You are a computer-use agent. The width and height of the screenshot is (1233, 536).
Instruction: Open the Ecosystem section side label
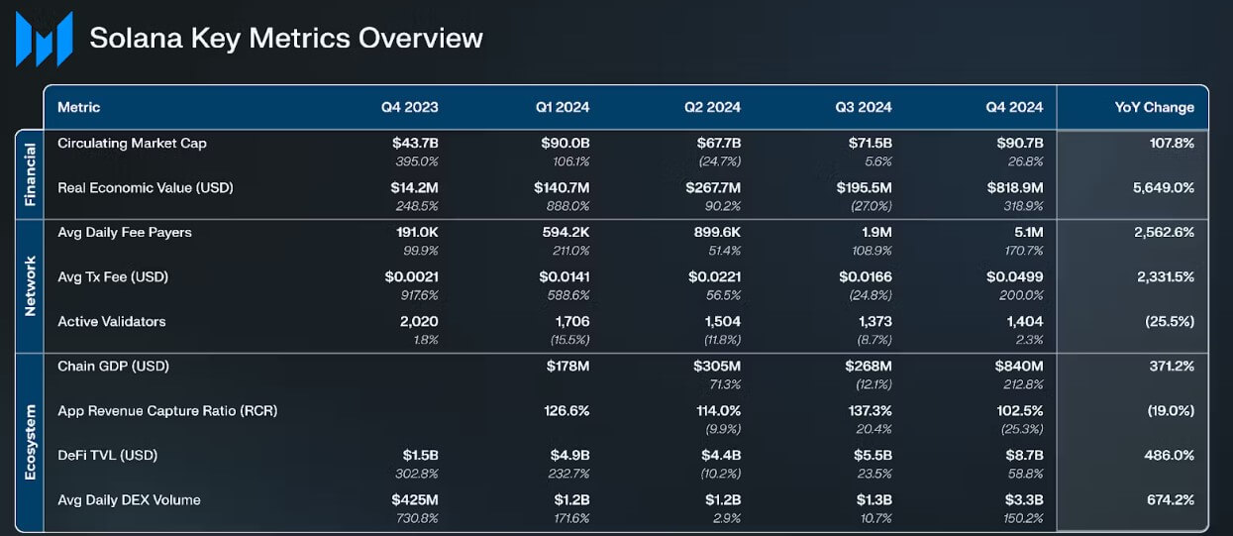30,442
